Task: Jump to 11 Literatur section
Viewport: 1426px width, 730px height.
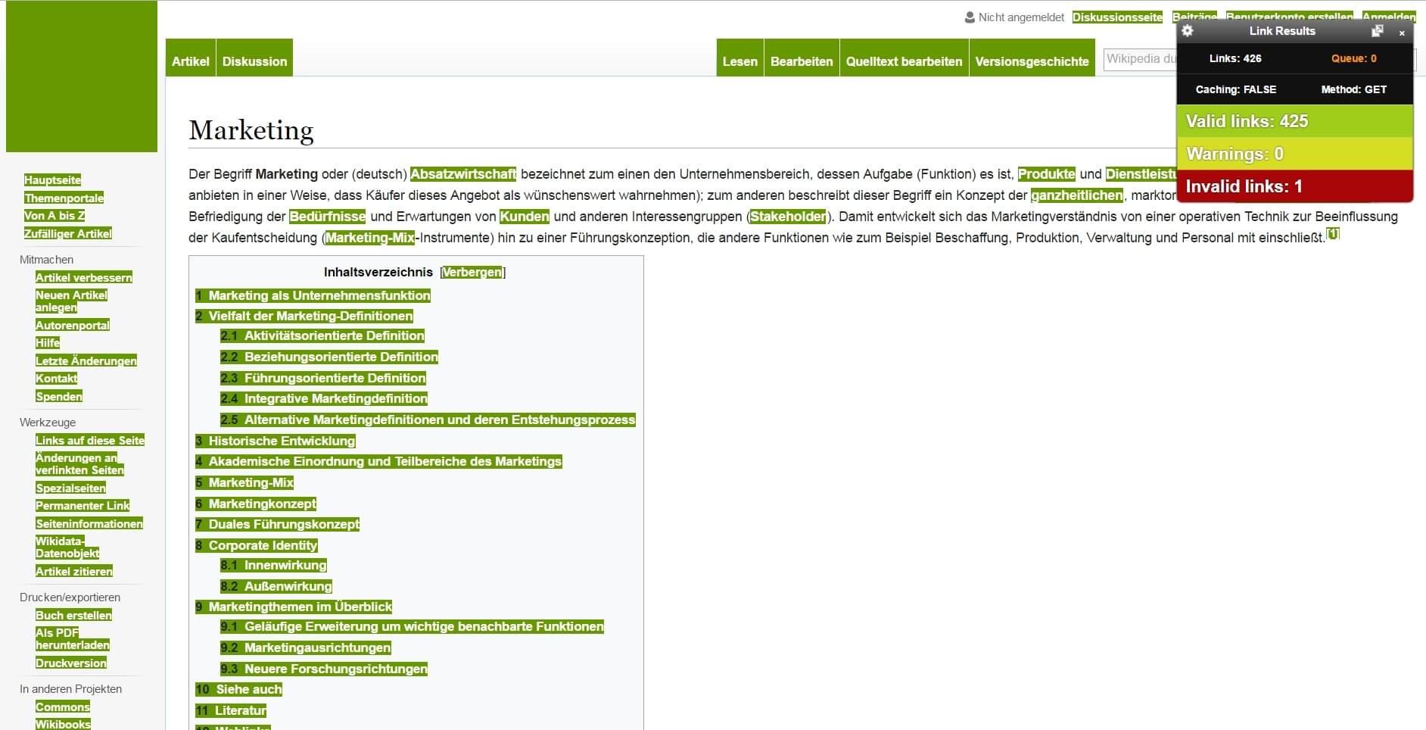Action: [231, 711]
